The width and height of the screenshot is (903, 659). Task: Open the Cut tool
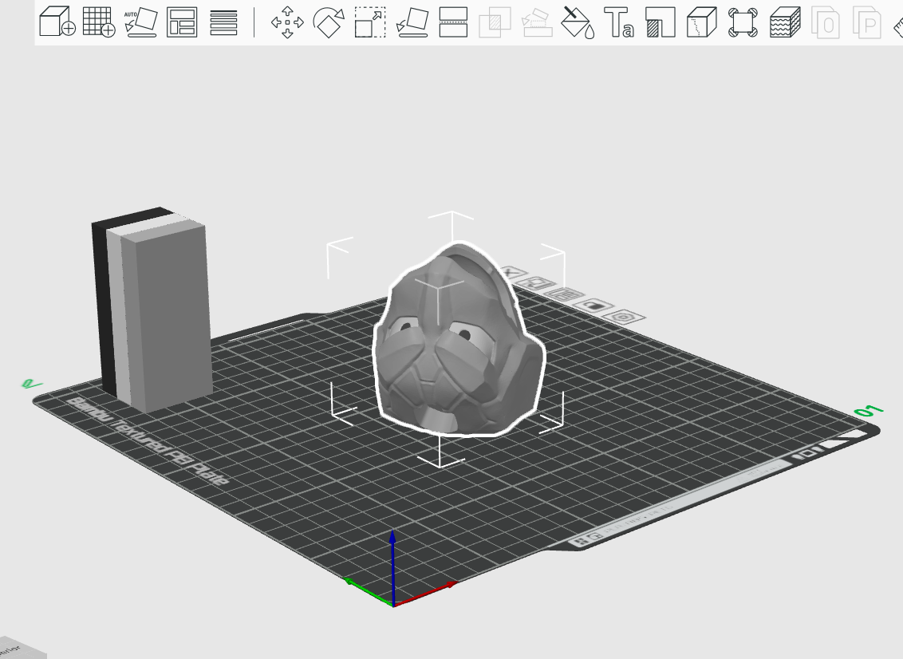pyautogui.click(x=453, y=22)
